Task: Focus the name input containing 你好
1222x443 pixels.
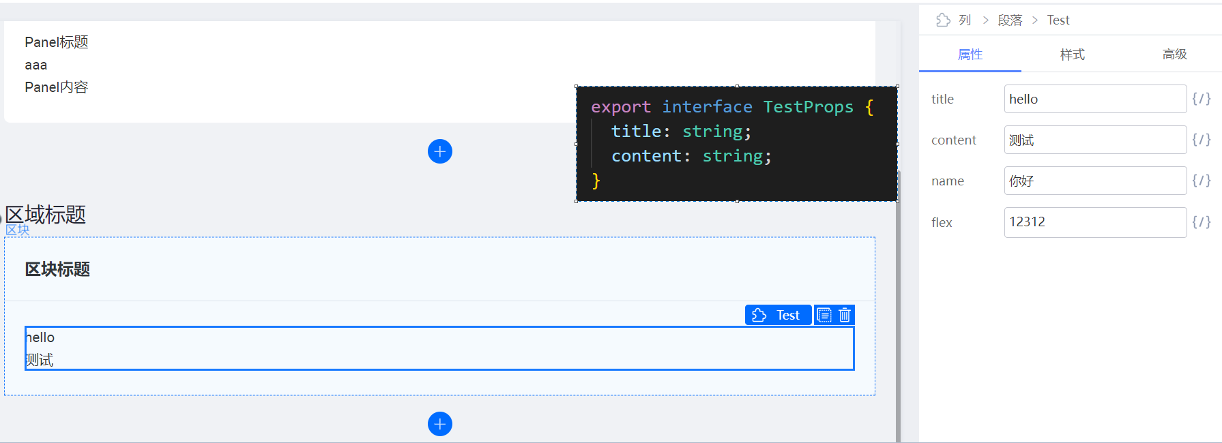Action: (x=1095, y=181)
